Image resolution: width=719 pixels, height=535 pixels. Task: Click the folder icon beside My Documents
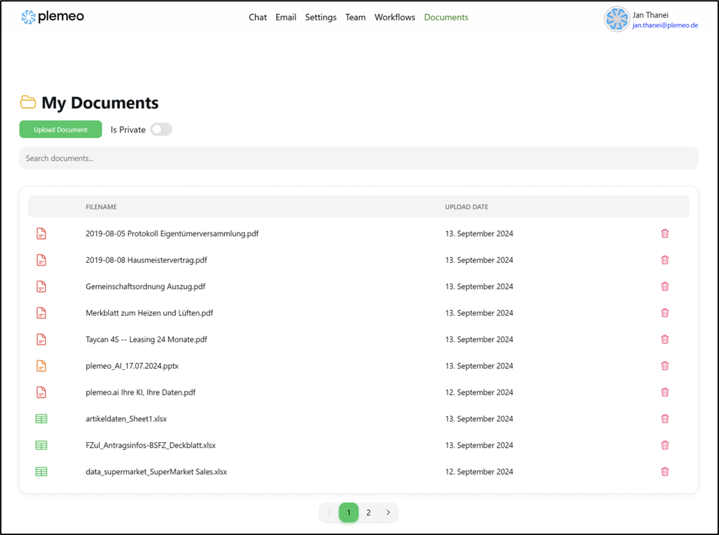pyautogui.click(x=28, y=102)
